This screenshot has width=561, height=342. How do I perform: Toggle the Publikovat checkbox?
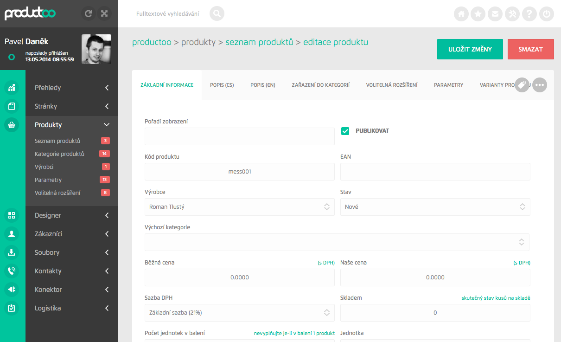pos(345,131)
